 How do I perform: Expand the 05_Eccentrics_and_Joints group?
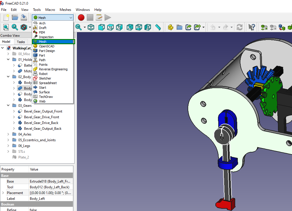pos(8,140)
